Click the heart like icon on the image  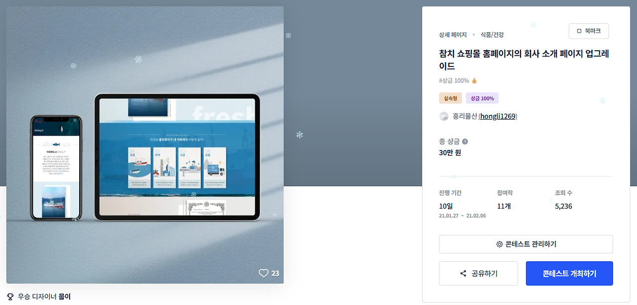[x=264, y=273]
